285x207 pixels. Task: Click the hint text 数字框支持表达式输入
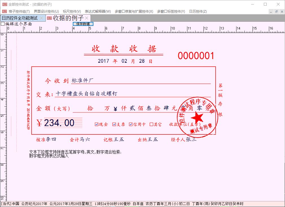tap(49, 156)
